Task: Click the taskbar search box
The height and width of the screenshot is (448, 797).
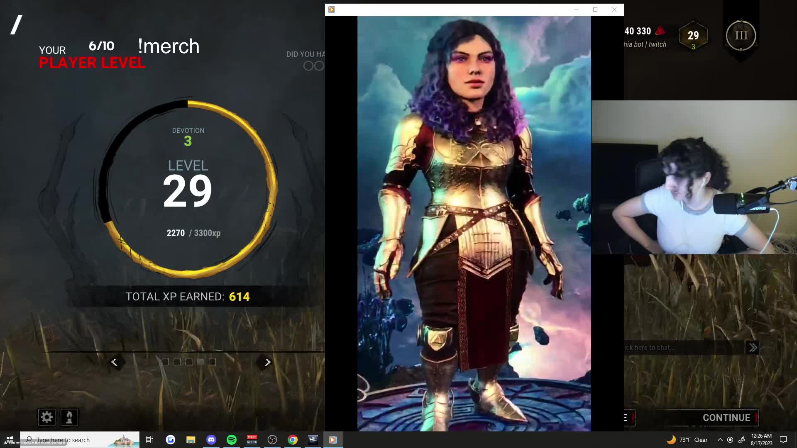Action: click(80, 440)
